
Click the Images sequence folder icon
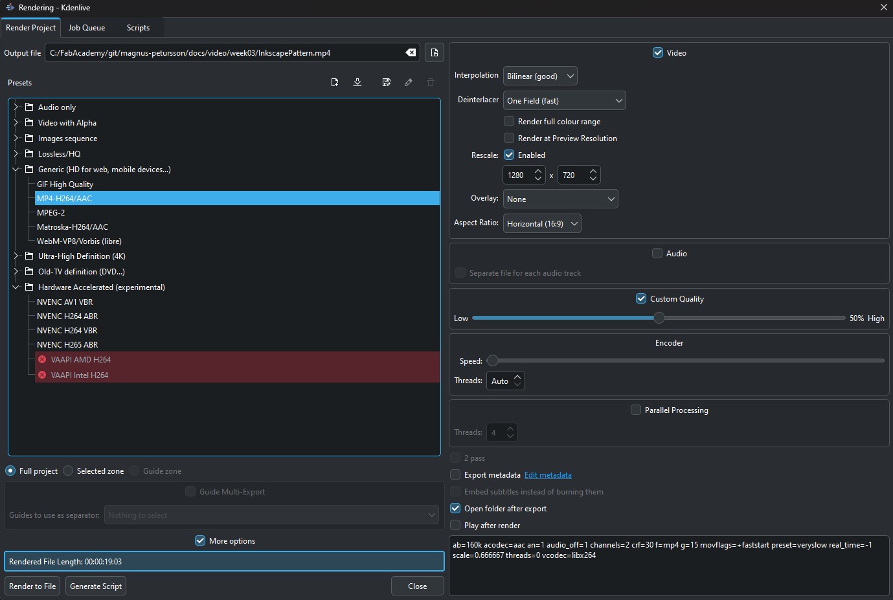[29, 138]
